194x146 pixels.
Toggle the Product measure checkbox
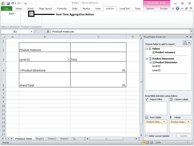[154, 53]
